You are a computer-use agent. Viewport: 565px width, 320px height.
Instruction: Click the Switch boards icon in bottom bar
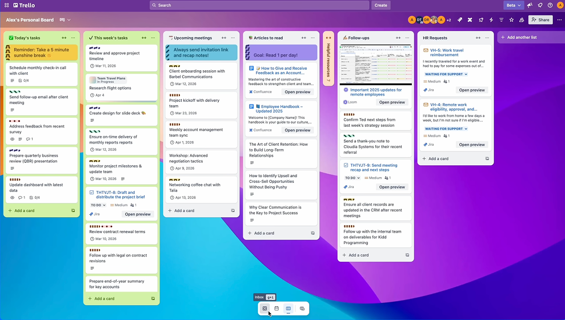point(302,309)
